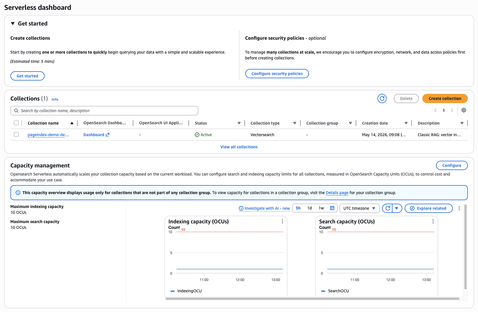The image size is (478, 312).
Task: Click the OpenSearch UI Appli... column header
Action: 161,123
